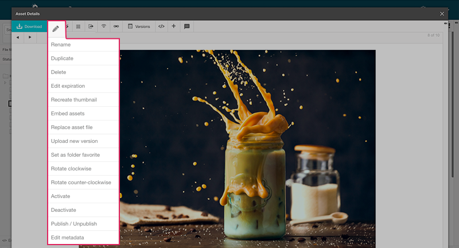Select Edit expiration menu entry
459x248 pixels.
click(83, 86)
